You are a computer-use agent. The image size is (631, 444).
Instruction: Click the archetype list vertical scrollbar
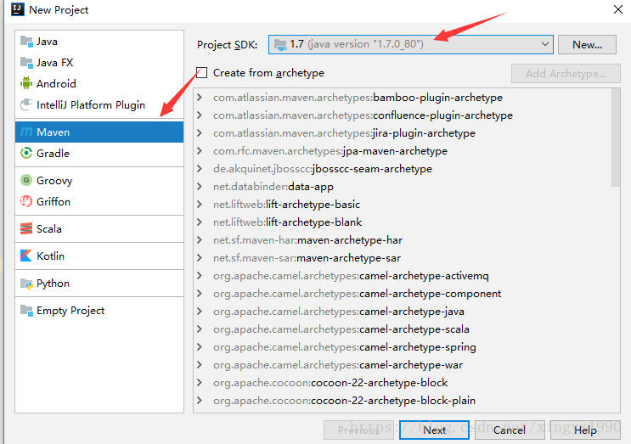pyautogui.click(x=616, y=136)
